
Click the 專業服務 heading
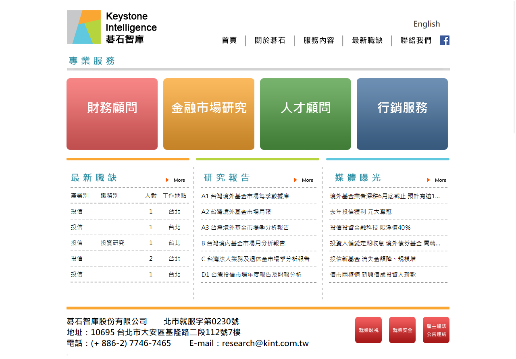(x=92, y=61)
